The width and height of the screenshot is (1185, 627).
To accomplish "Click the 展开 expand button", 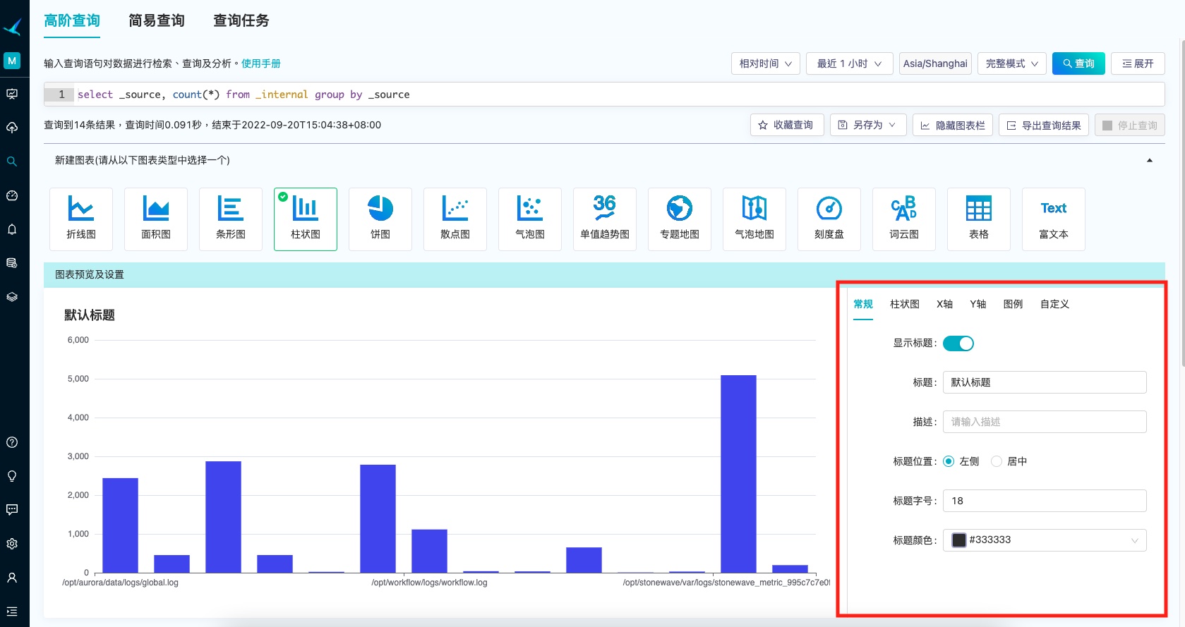I will (x=1138, y=63).
